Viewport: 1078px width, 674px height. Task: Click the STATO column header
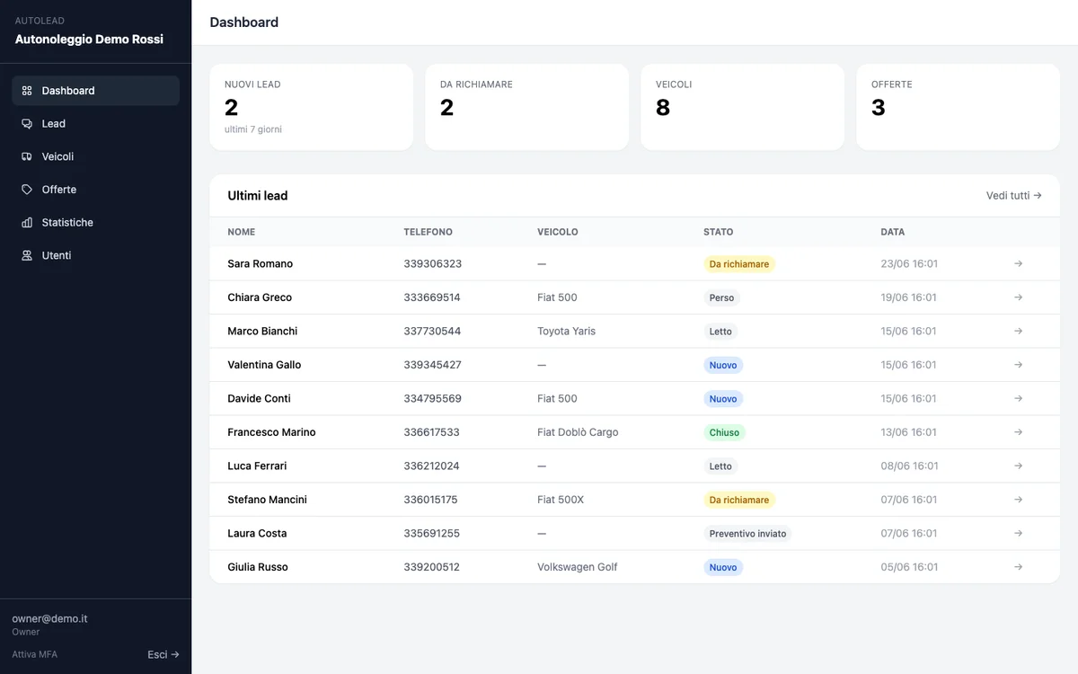click(719, 232)
